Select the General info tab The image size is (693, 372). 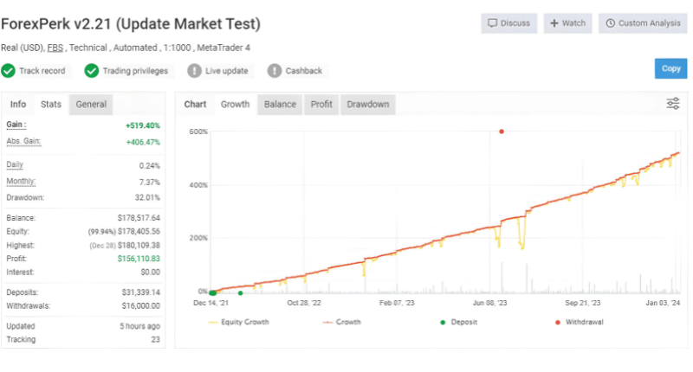[x=91, y=105]
